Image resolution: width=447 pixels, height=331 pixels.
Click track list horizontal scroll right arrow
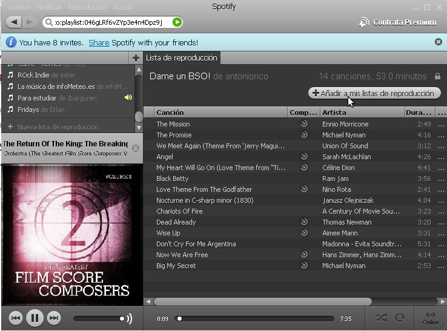[442, 301]
